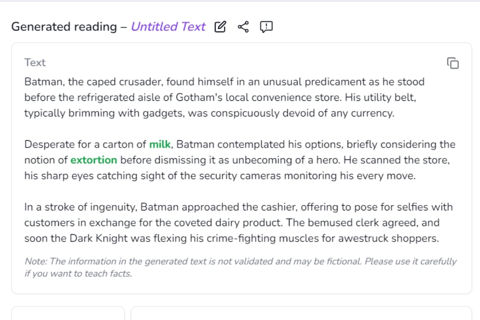The image size is (480, 320).
Task: Click the italic note about fictional information
Action: coord(240,267)
